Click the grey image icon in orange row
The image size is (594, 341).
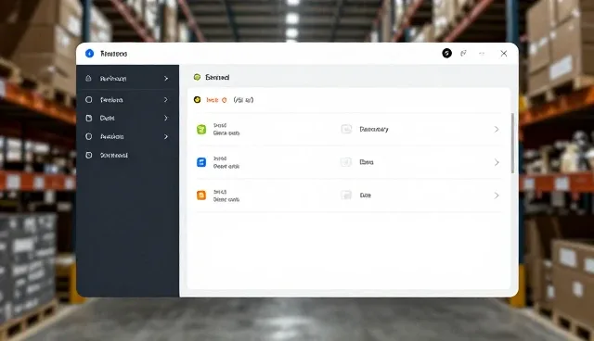tap(346, 196)
